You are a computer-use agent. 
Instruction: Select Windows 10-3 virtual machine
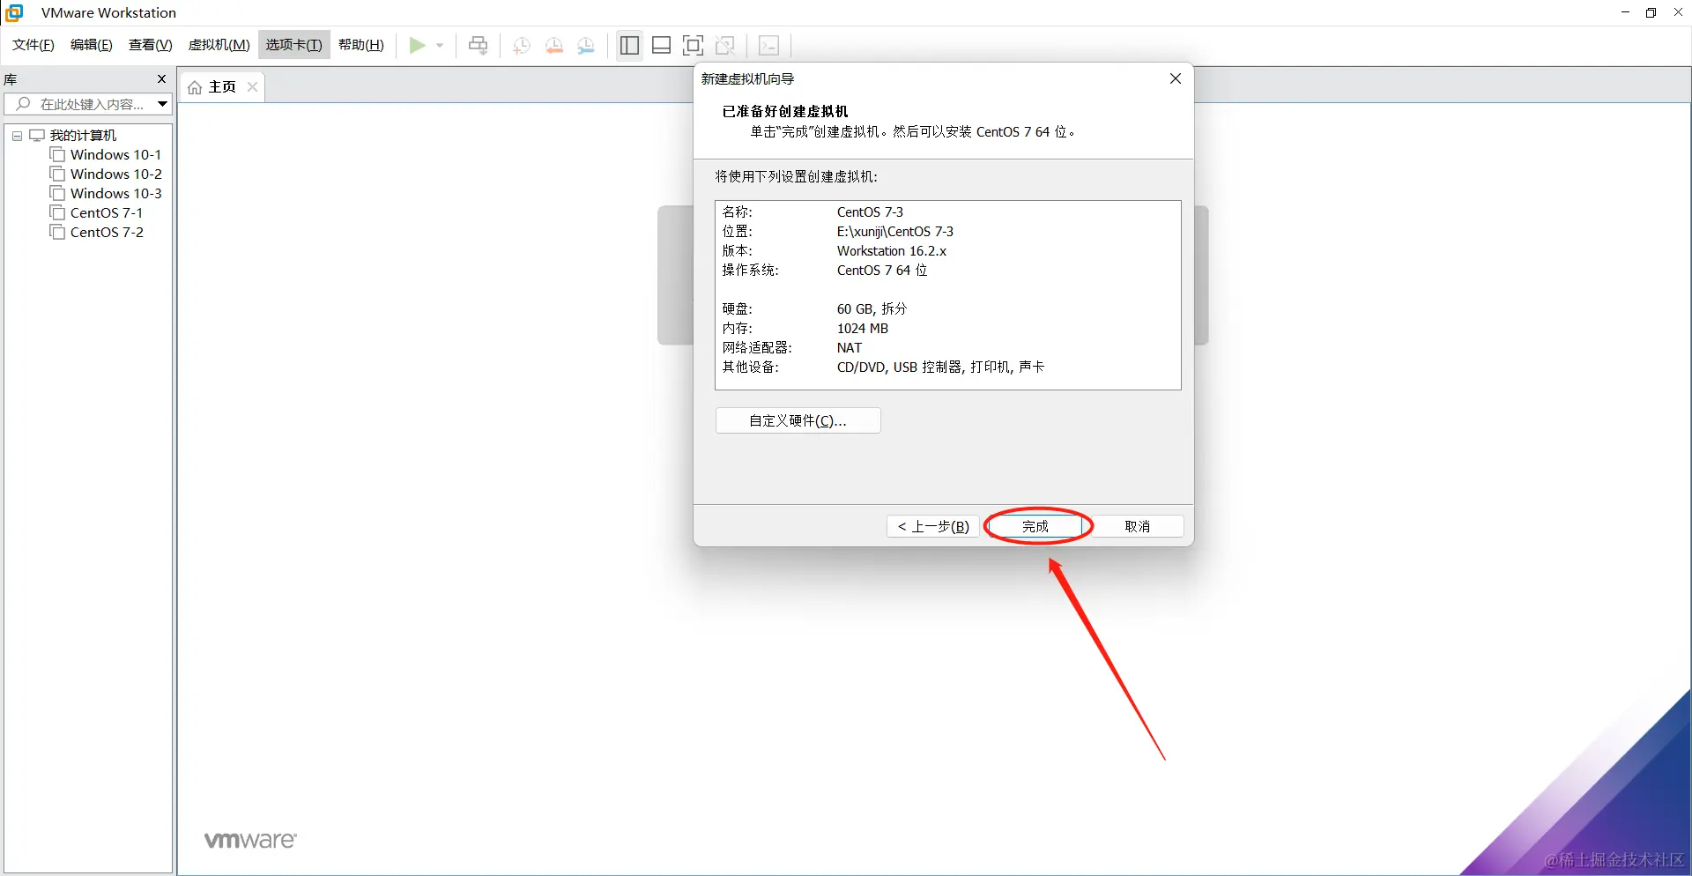(115, 193)
